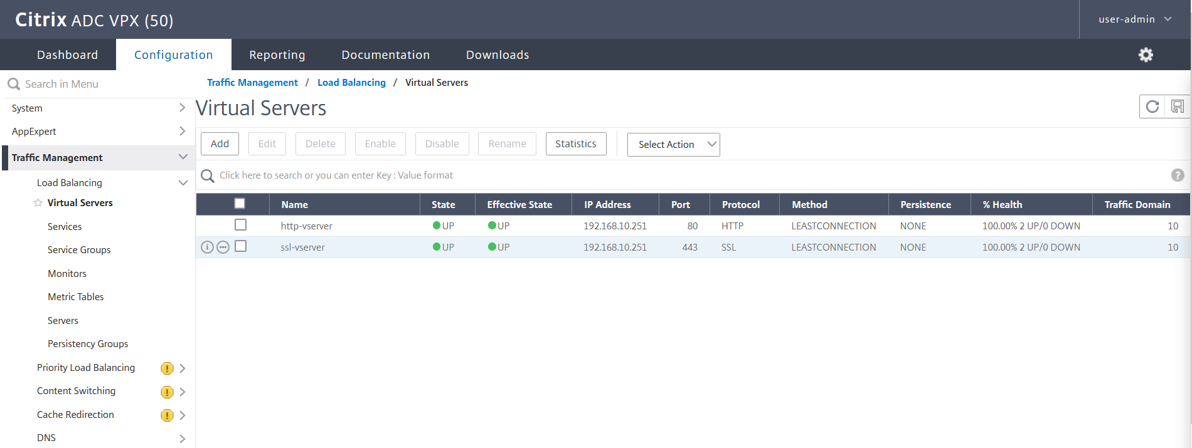Viewport: 1192px width, 448px height.
Task: Toggle the select-all header checkbox
Action: pos(240,204)
